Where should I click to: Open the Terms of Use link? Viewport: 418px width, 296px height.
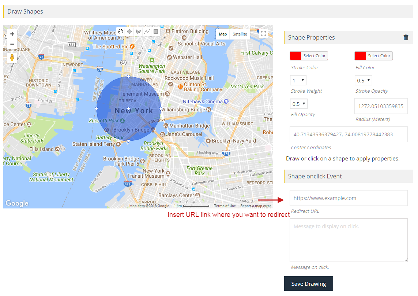(225, 206)
